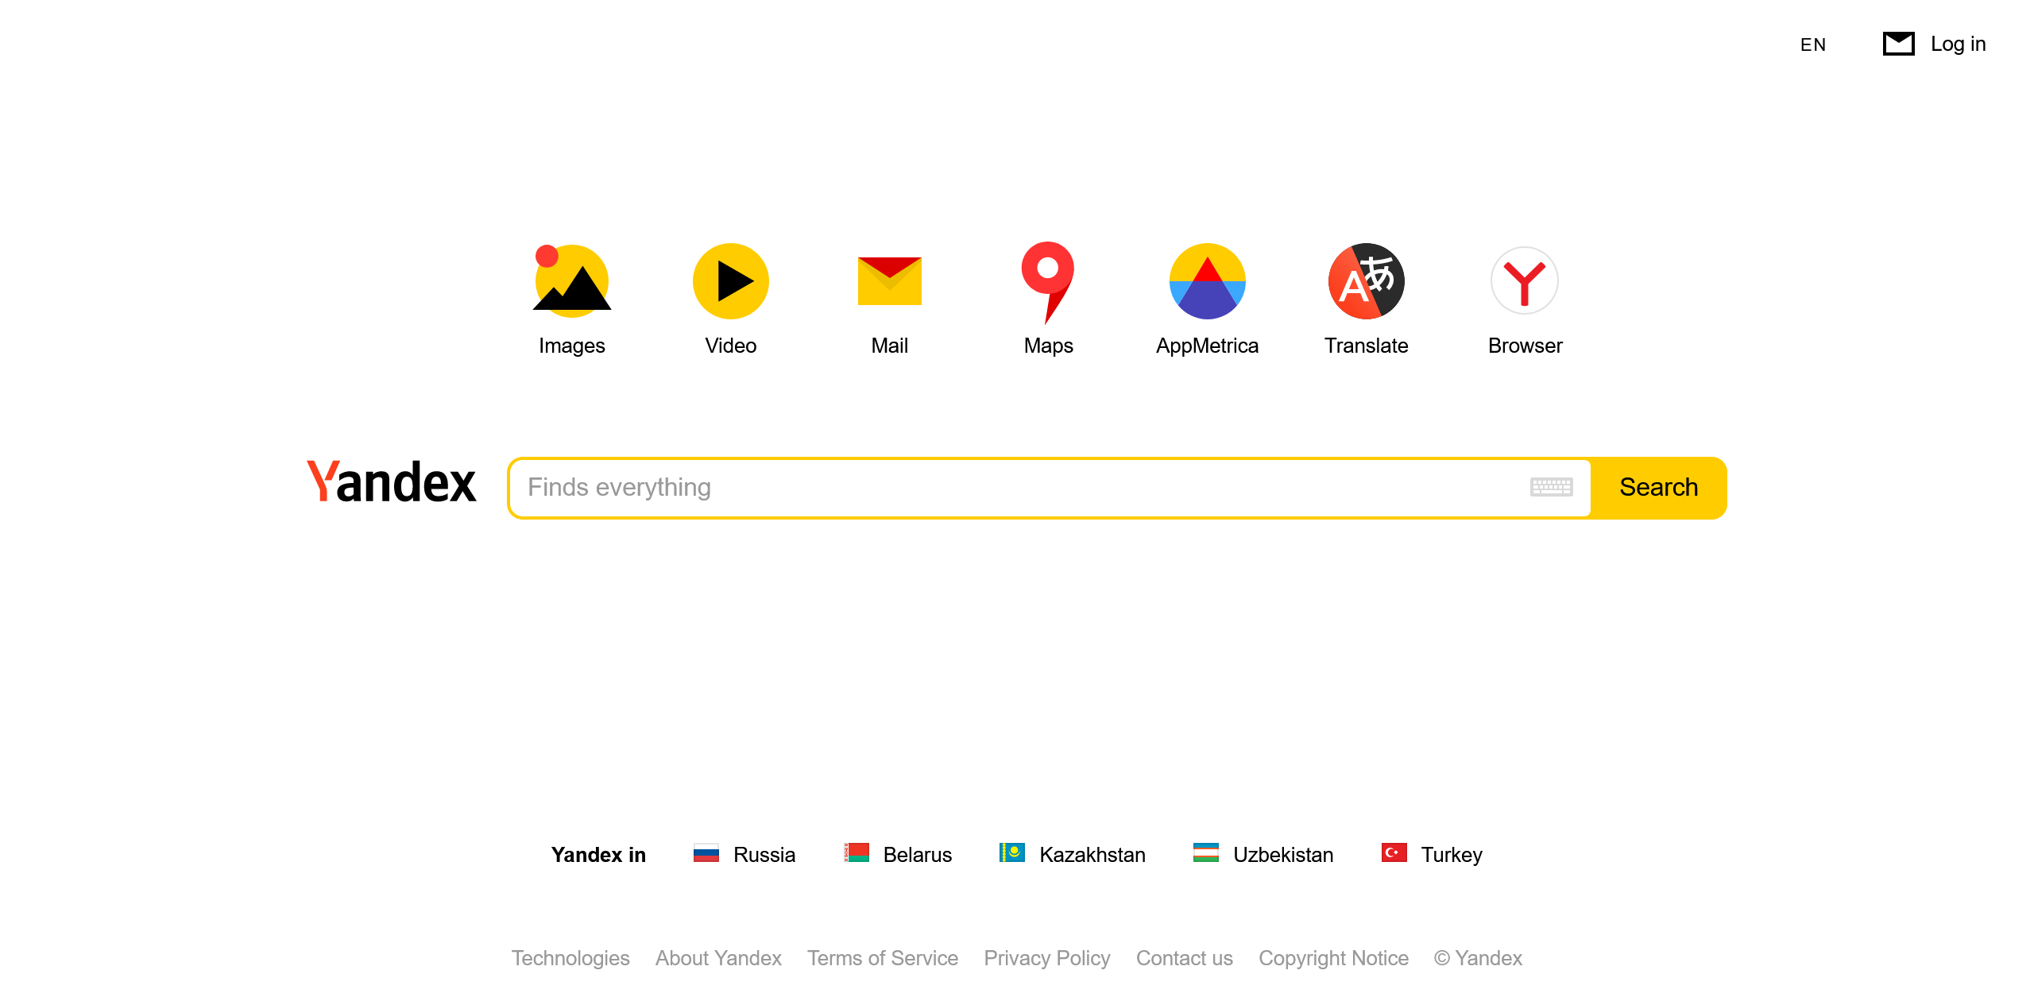
Task: Focus the 'Finds everything' search field
Action: click(1017, 487)
